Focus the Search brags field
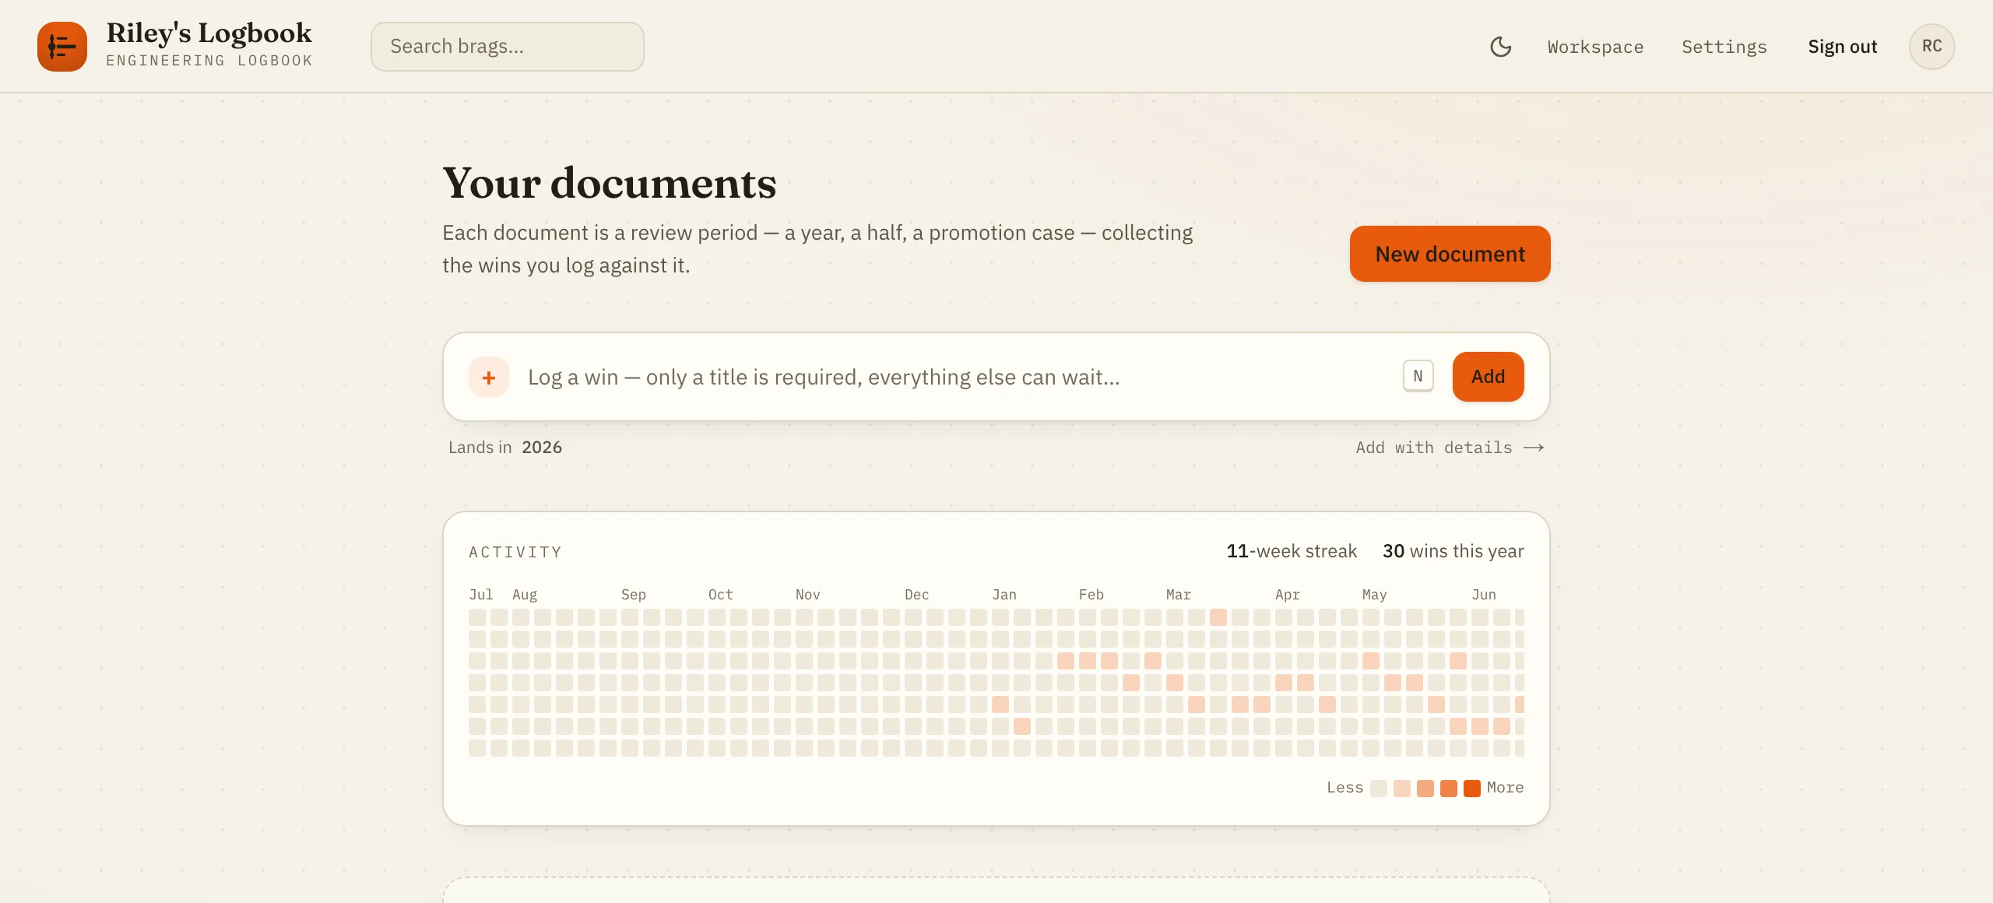1993x903 pixels. pyautogui.click(x=508, y=47)
